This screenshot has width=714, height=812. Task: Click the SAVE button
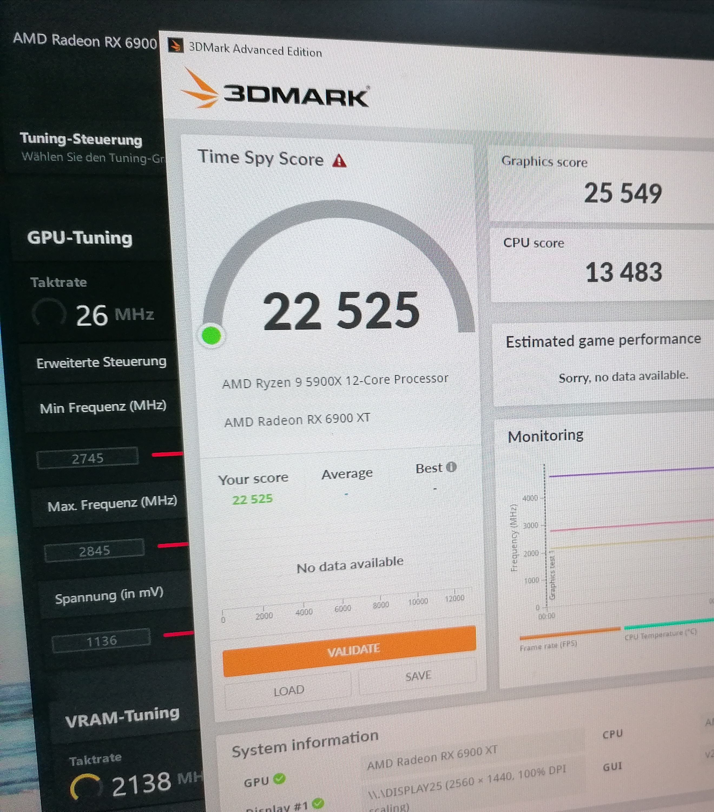(418, 676)
